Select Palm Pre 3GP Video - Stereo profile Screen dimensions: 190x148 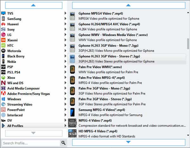pos(127,102)
